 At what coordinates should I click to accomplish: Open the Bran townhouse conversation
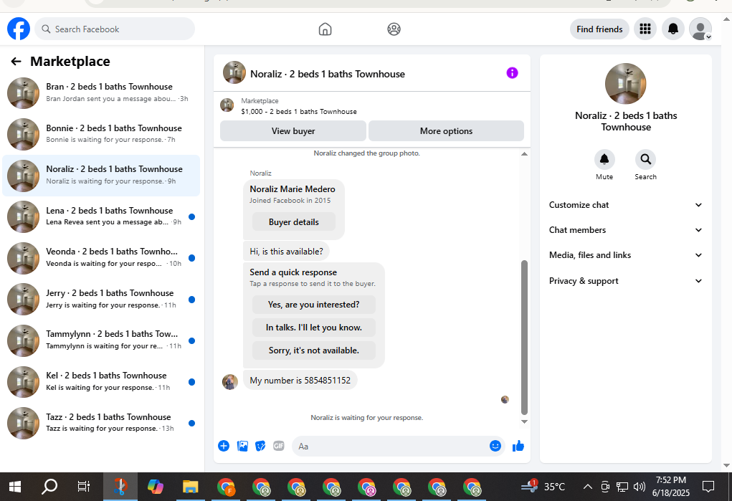click(x=101, y=93)
